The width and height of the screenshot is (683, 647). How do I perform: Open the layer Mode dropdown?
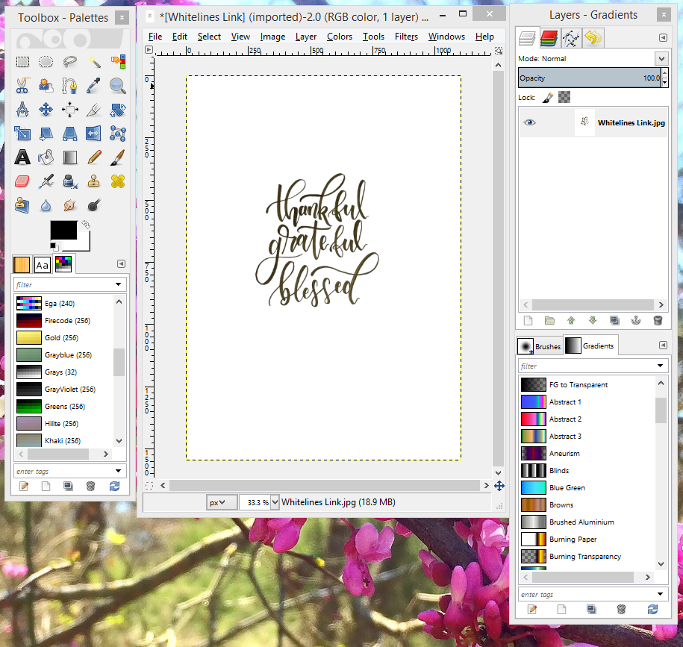(661, 58)
